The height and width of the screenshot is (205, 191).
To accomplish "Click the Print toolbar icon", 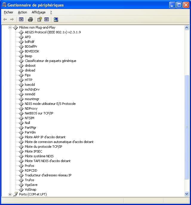I will click(30, 19).
